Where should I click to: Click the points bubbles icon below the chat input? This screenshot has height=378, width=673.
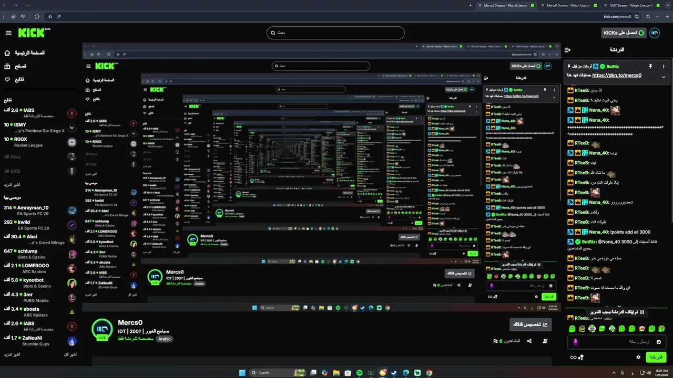tap(581, 358)
